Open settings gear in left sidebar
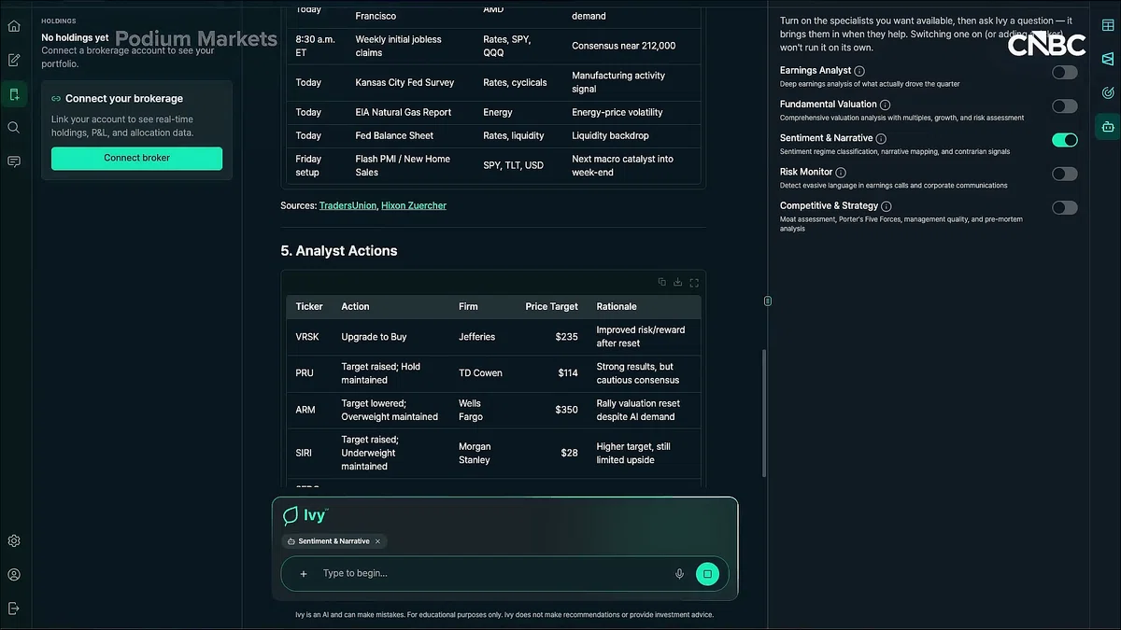This screenshot has width=1121, height=630. pyautogui.click(x=14, y=541)
